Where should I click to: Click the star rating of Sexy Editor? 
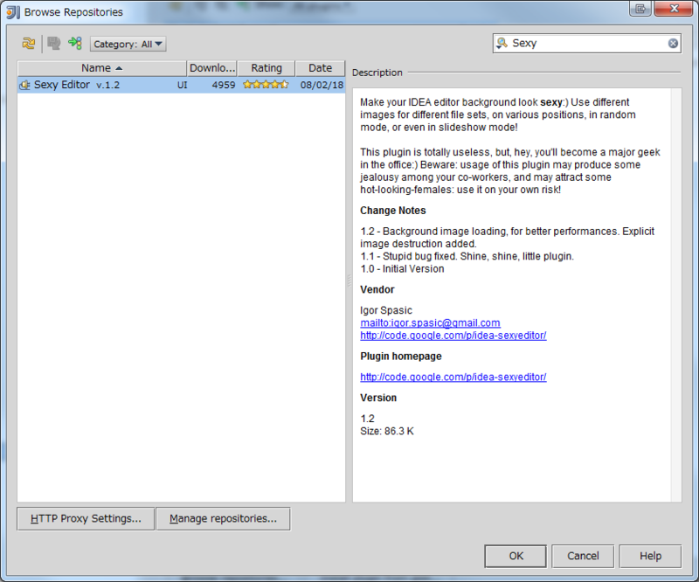pos(266,84)
